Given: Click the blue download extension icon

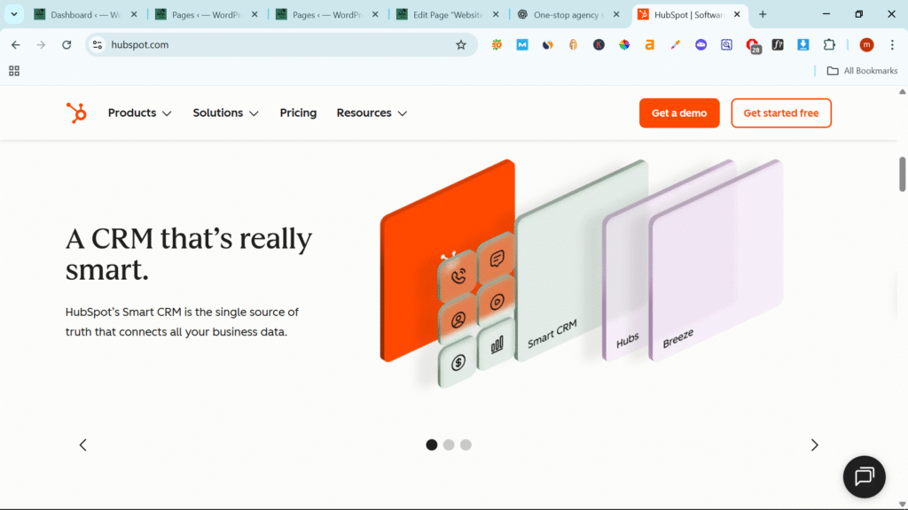Looking at the screenshot, I should coord(803,45).
